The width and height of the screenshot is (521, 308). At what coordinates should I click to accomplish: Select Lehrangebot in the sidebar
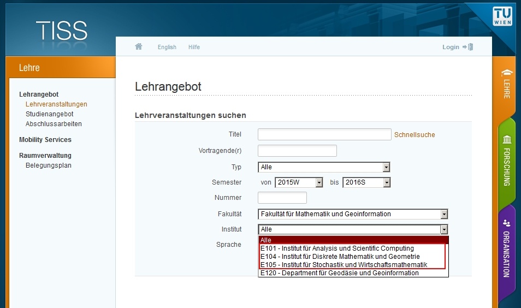pyautogui.click(x=39, y=94)
